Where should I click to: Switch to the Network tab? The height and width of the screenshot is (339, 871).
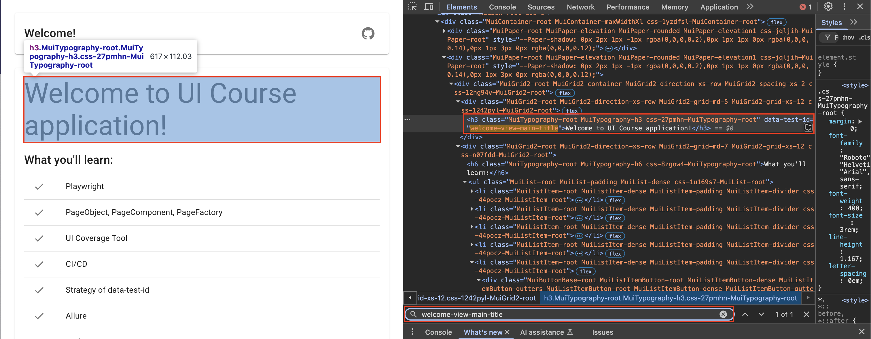pos(581,7)
